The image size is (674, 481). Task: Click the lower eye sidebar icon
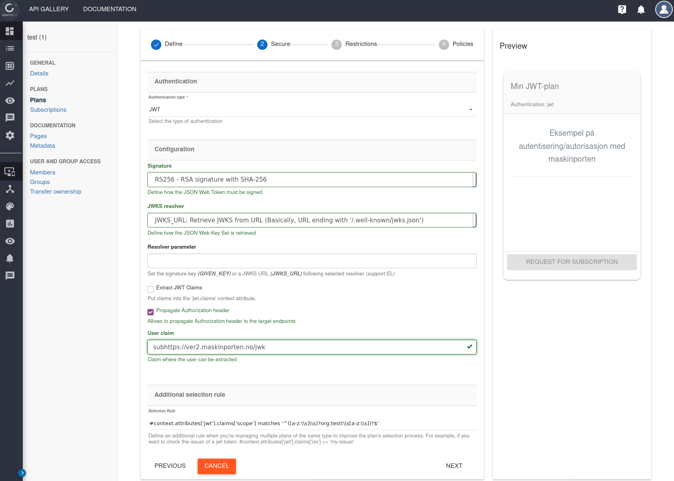tap(10, 241)
